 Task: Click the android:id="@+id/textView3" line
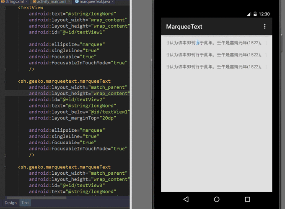[x=67, y=186]
